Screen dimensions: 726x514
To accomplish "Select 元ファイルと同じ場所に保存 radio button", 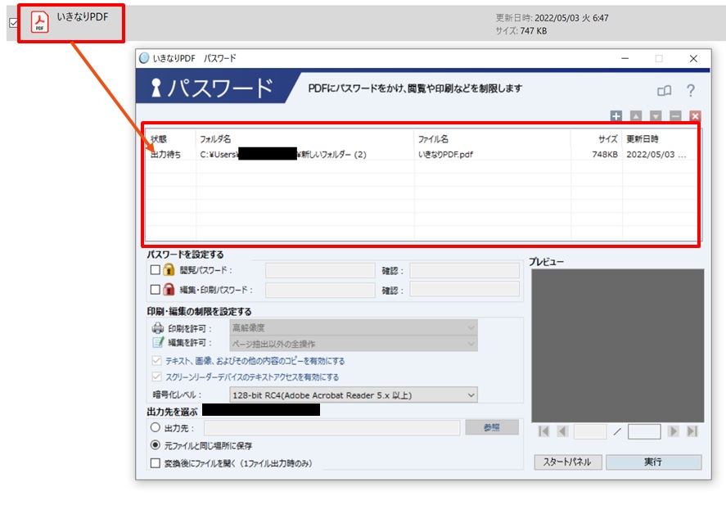I will 156,445.
